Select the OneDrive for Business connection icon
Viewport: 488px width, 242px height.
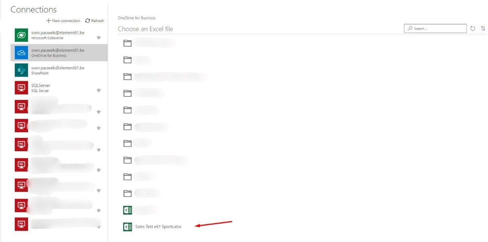(x=21, y=52)
